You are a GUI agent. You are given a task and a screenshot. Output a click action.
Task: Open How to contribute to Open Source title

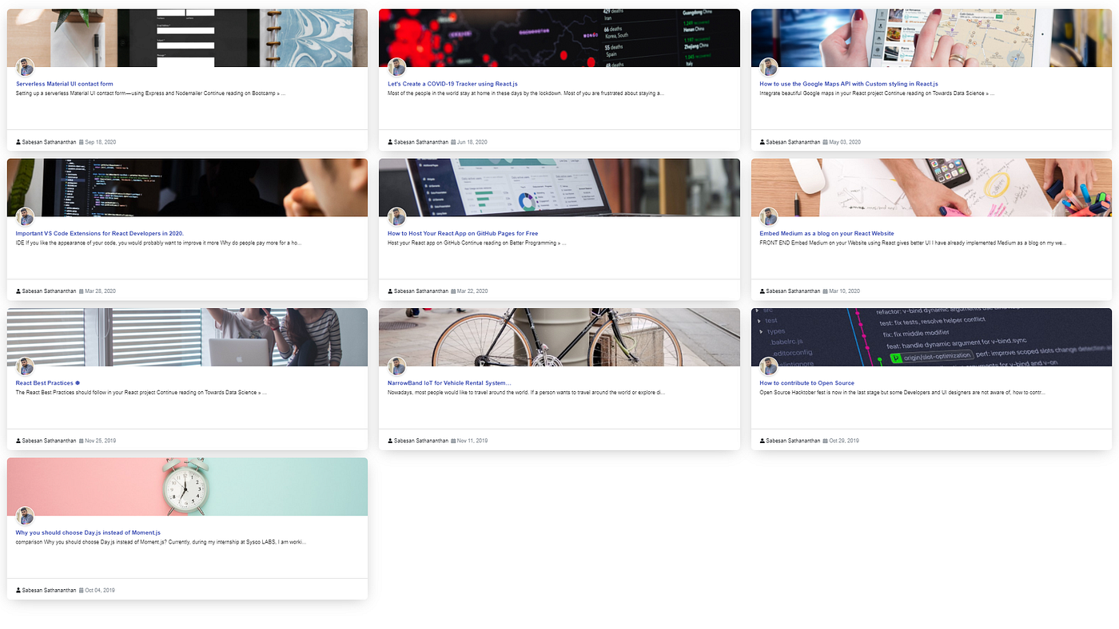[807, 382]
